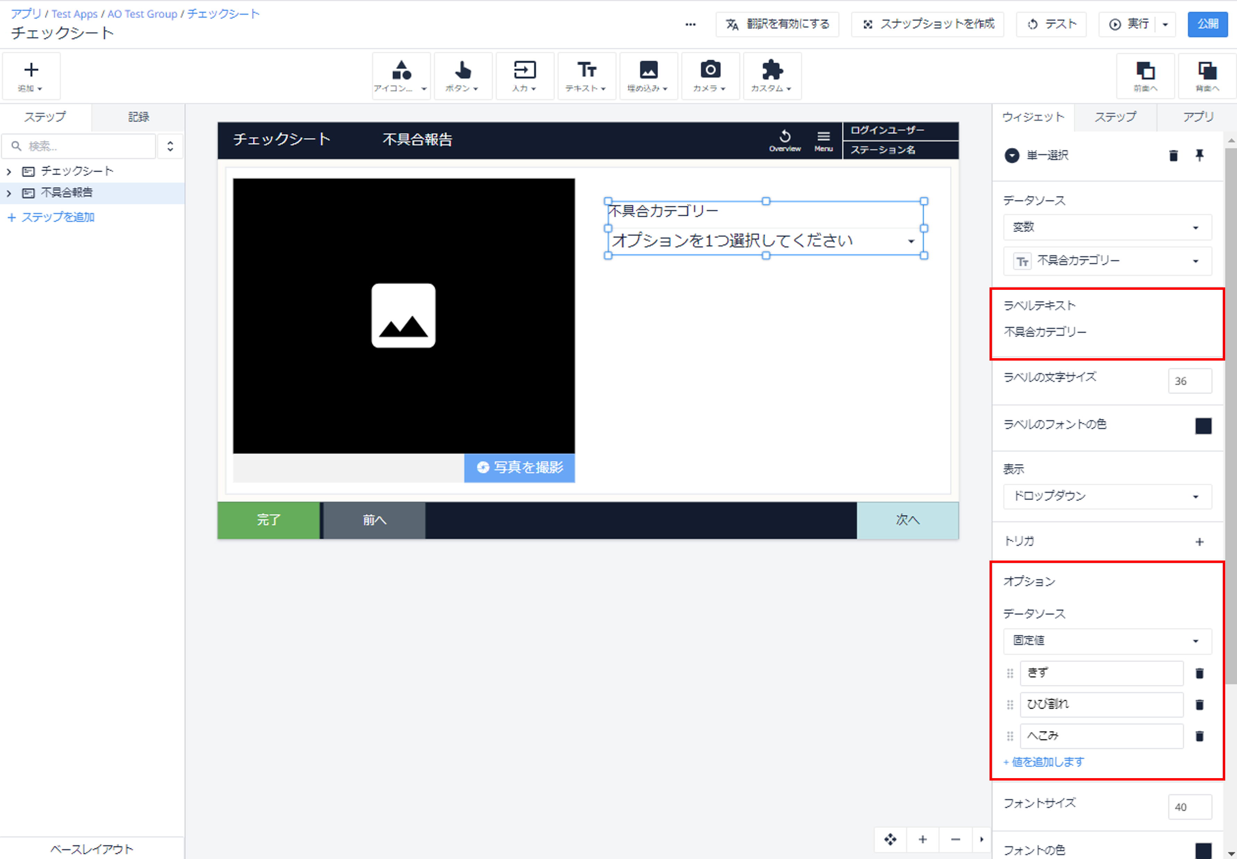The height and width of the screenshot is (859, 1237).
Task: Delete the 単一選択 widget with trash icon
Action: (1173, 155)
